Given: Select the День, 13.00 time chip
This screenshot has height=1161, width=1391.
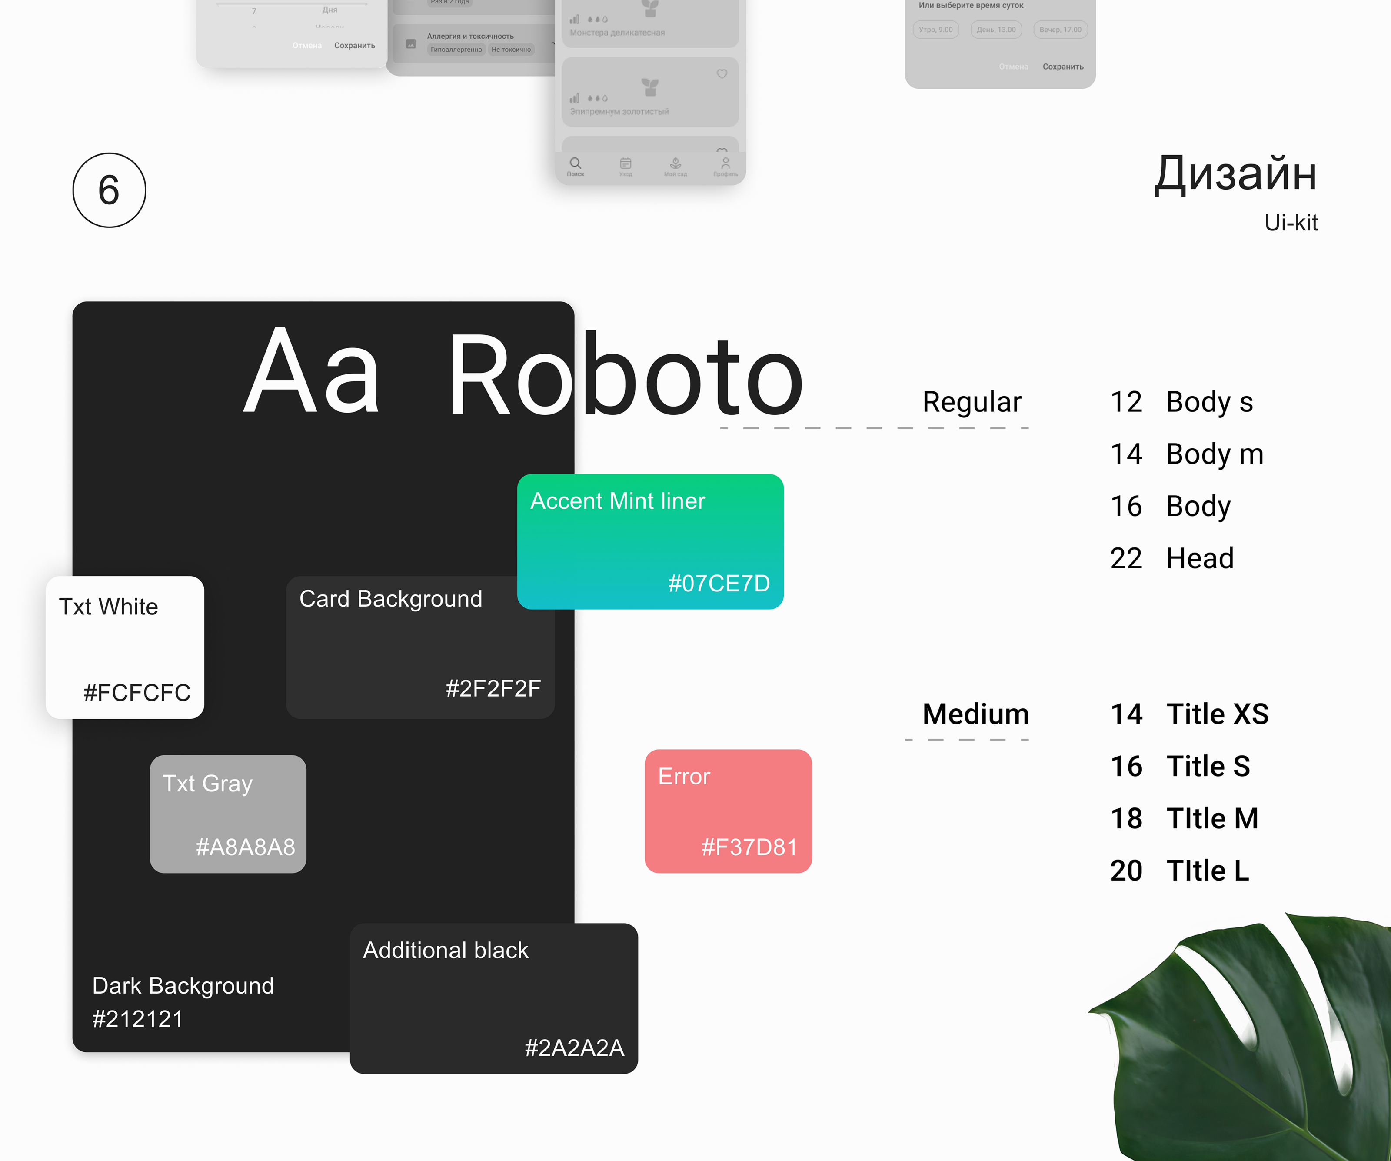Looking at the screenshot, I should [x=995, y=30].
